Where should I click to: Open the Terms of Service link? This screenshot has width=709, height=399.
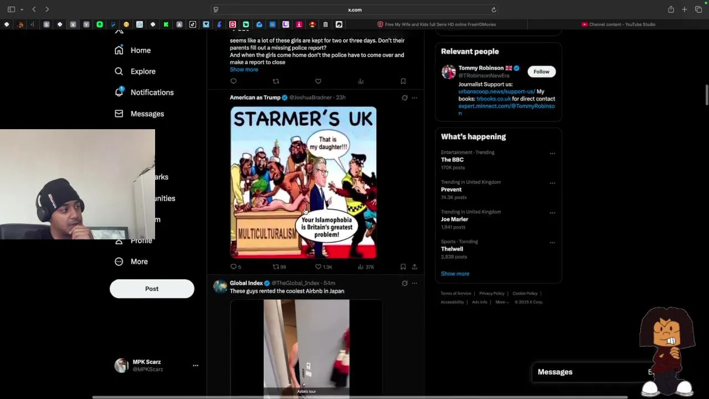pos(456,294)
